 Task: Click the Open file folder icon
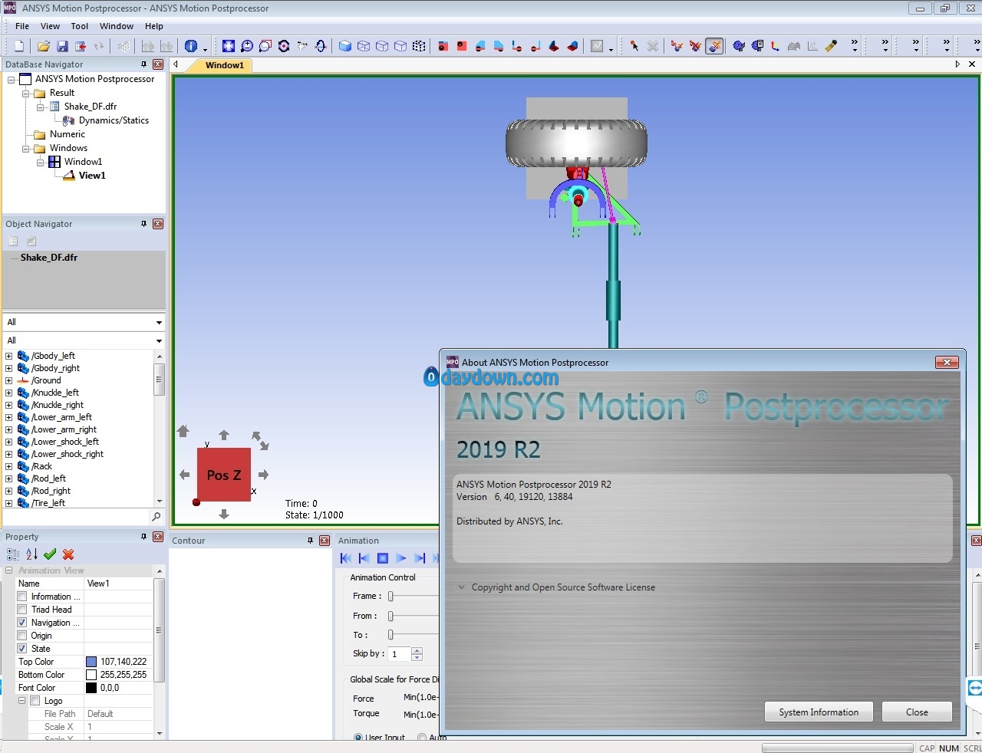pyautogui.click(x=44, y=46)
